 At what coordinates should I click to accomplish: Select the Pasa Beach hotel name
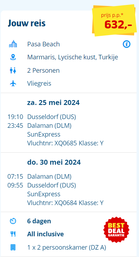(x=44, y=44)
